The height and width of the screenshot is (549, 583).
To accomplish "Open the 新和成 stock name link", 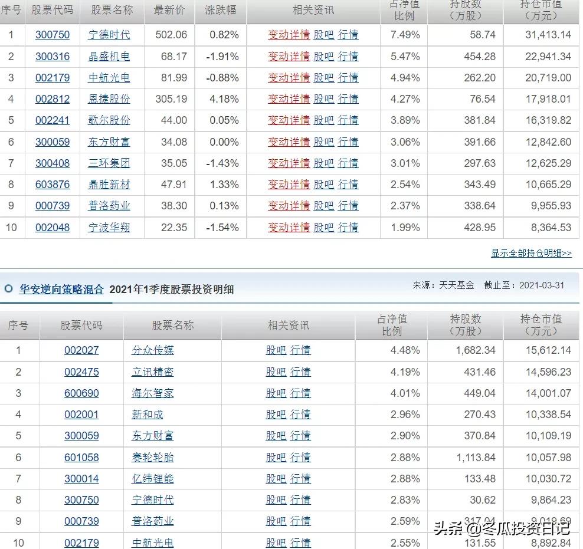I will click(x=152, y=415).
